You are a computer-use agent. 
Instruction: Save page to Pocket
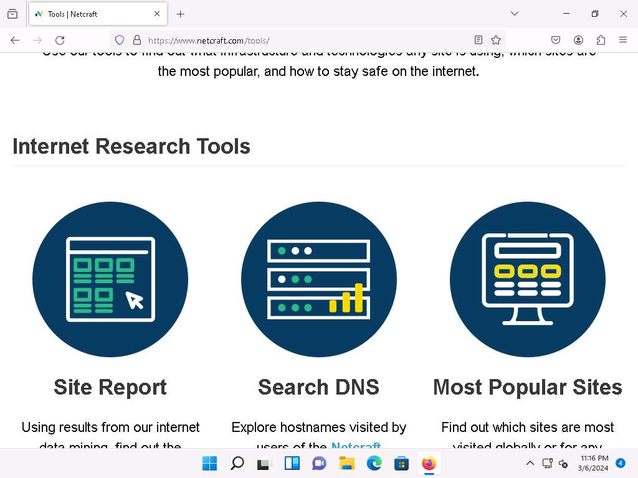pyautogui.click(x=556, y=40)
